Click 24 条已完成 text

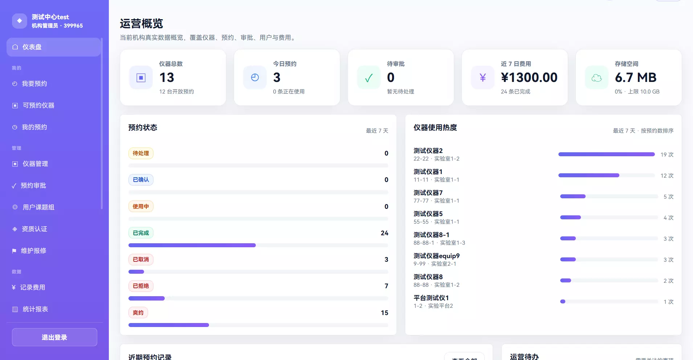point(516,92)
